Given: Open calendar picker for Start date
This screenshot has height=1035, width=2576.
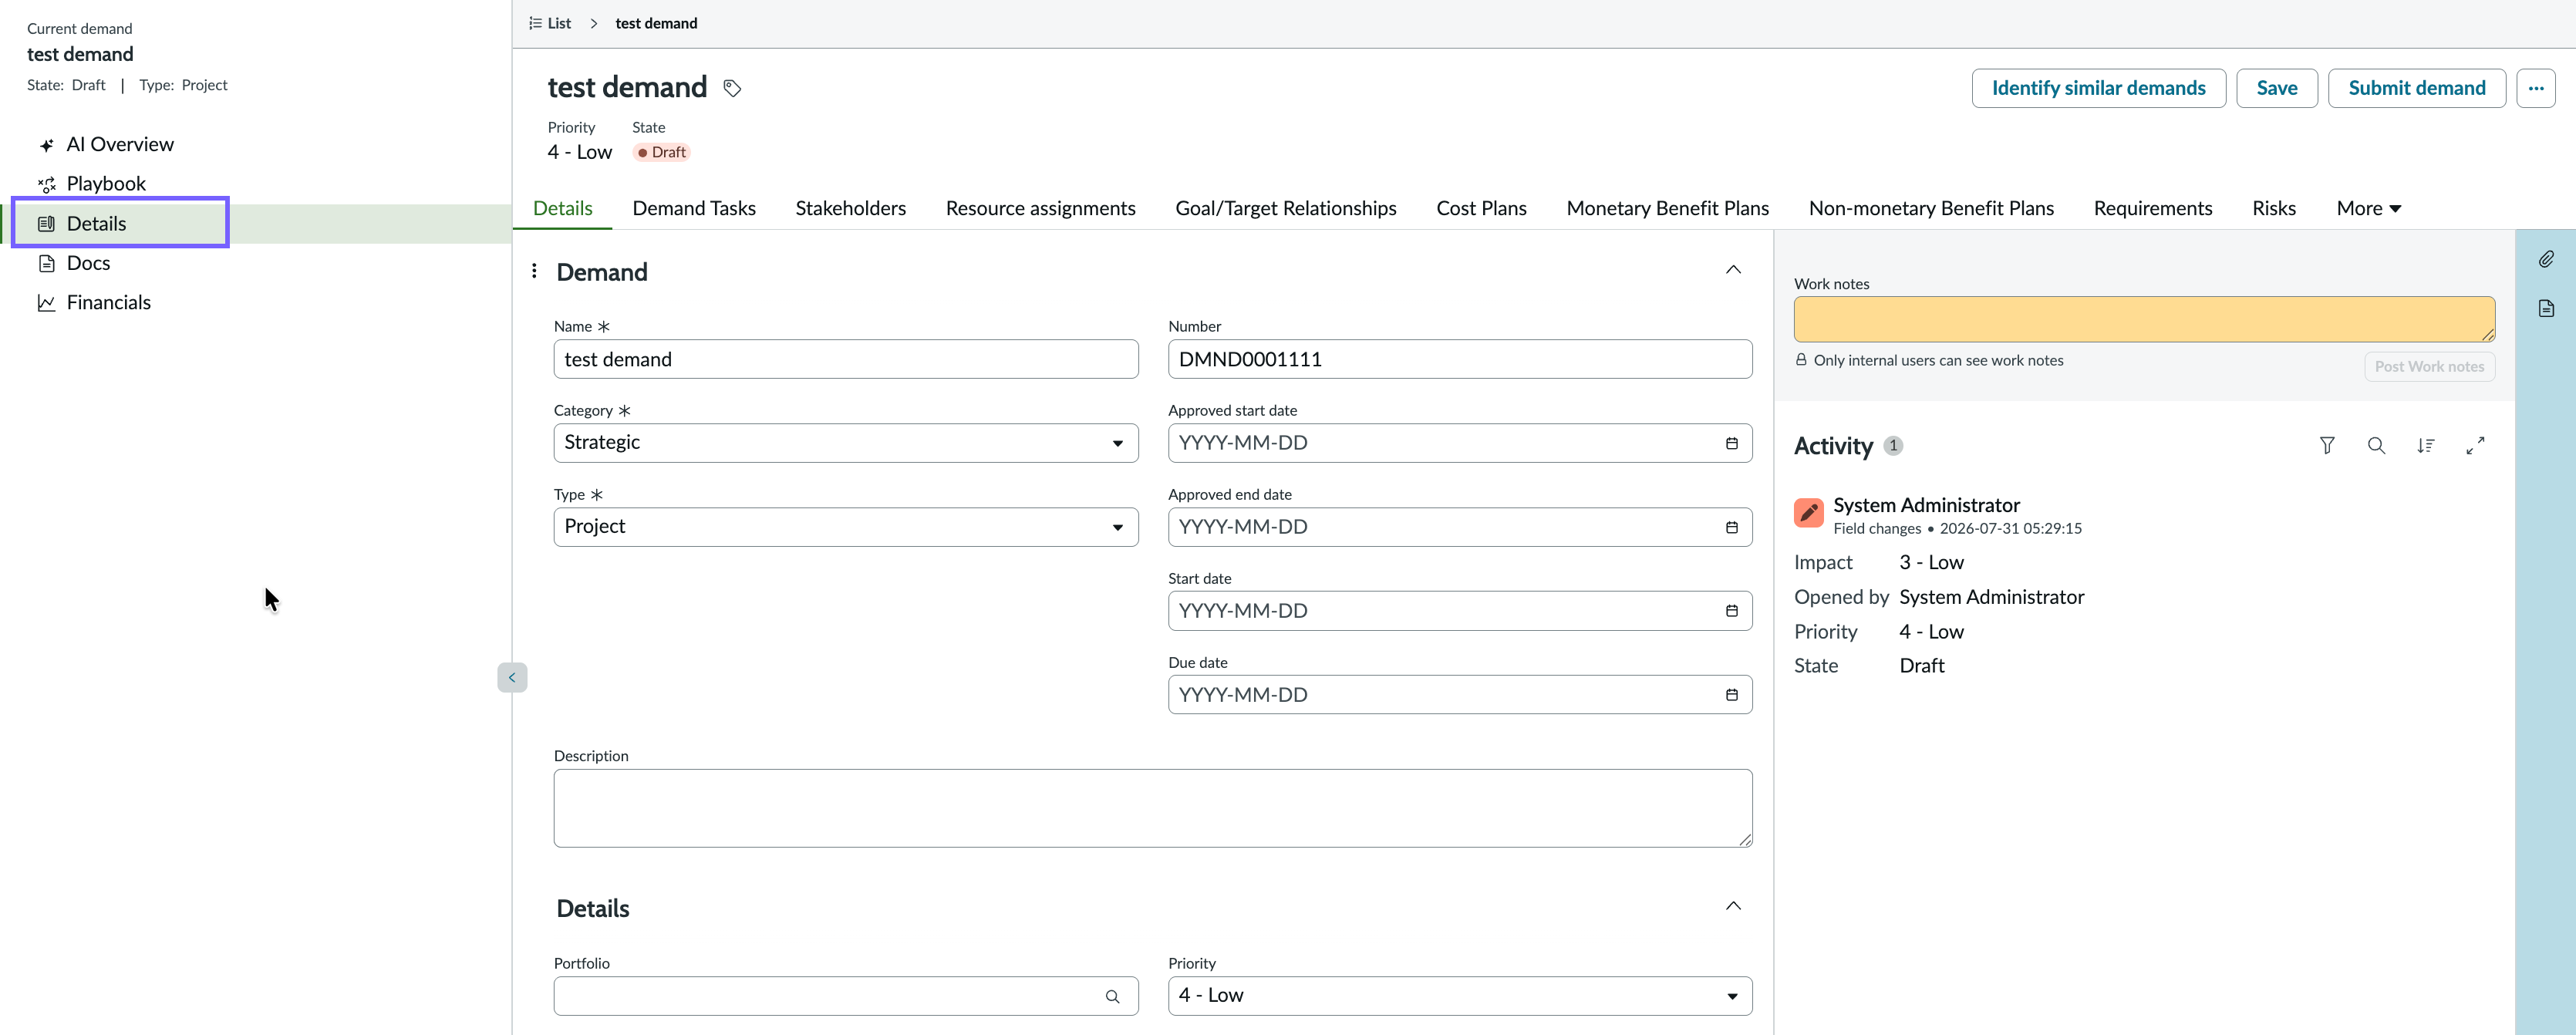Looking at the screenshot, I should (x=1731, y=611).
